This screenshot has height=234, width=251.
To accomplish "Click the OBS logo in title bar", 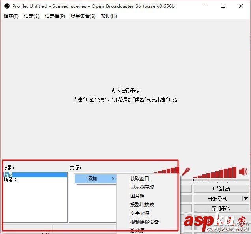I will tap(7, 6).
